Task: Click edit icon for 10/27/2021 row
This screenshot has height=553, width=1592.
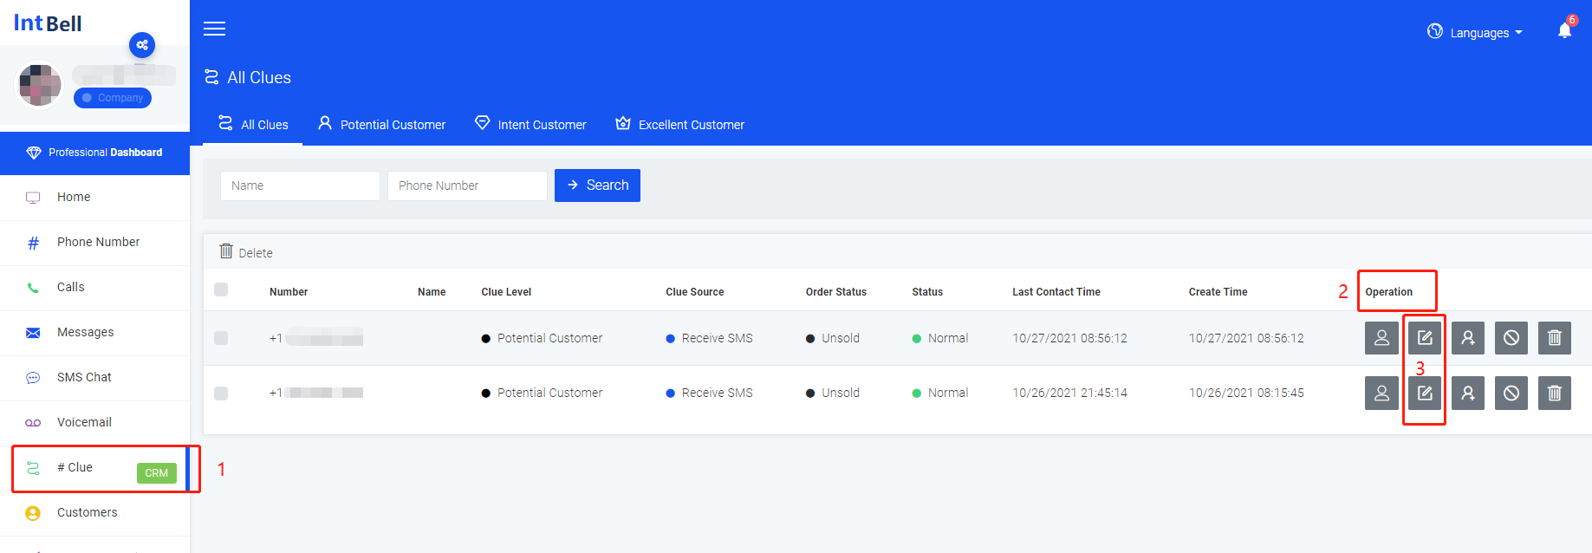Action: coord(1425,338)
